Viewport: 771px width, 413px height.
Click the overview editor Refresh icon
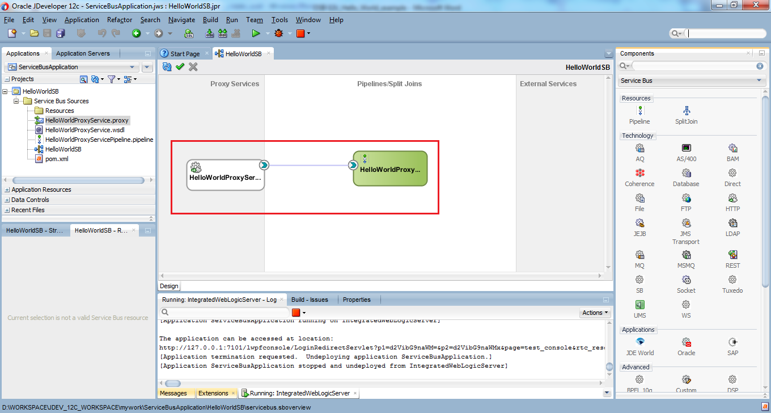pyautogui.click(x=167, y=67)
